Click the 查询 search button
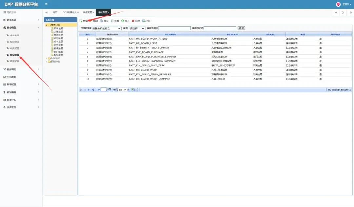 [x=241, y=28]
